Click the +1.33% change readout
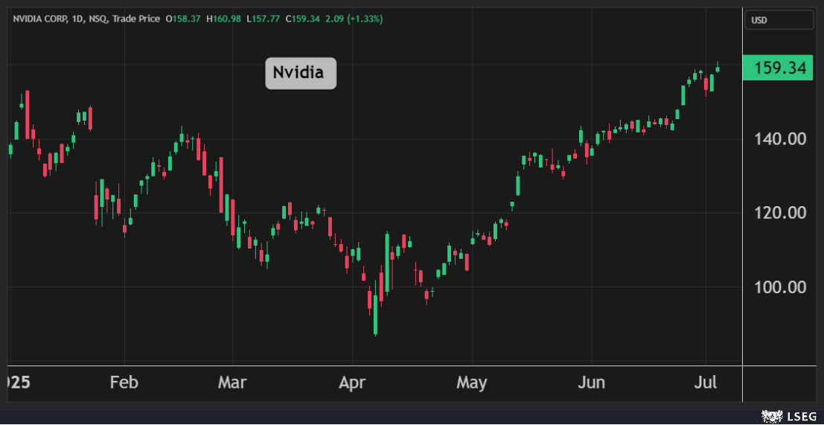824x425 pixels. 365,19
